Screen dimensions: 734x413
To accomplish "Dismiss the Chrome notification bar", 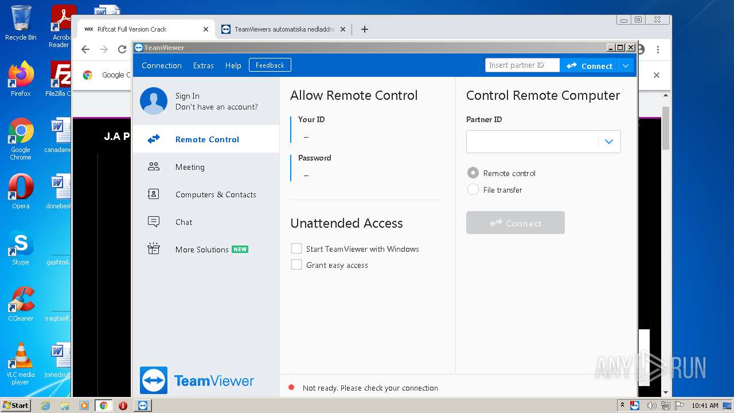I will coord(657,75).
